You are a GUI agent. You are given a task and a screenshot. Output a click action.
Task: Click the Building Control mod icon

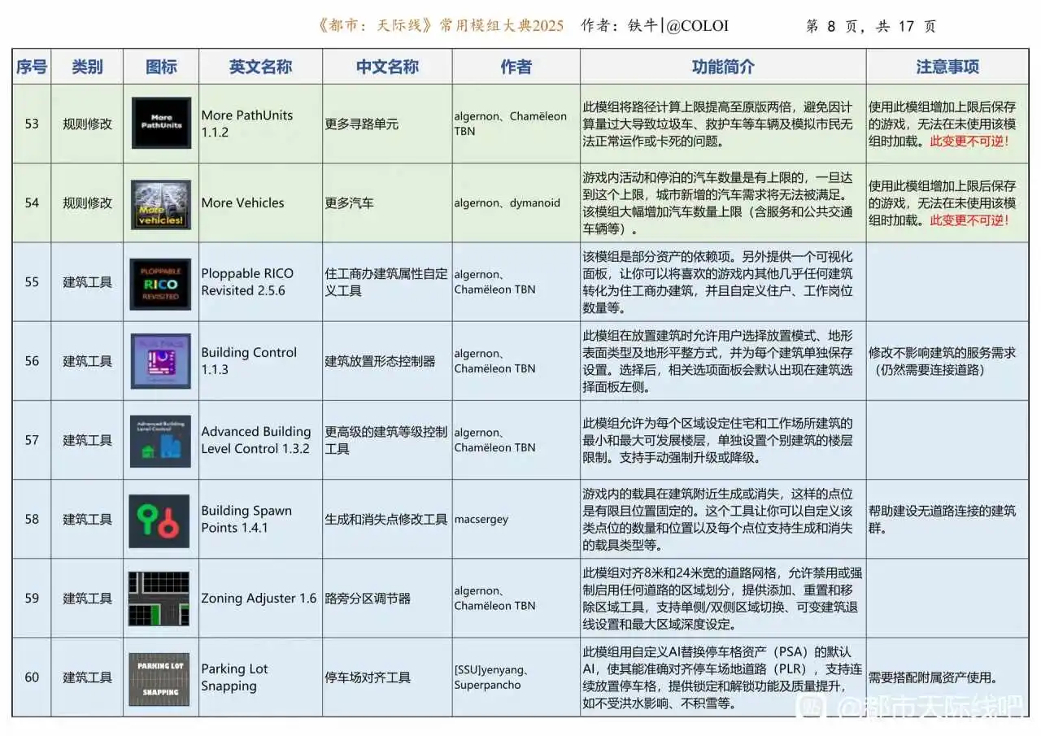[161, 361]
